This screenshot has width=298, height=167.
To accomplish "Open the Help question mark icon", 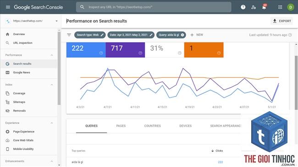I will (243, 7).
